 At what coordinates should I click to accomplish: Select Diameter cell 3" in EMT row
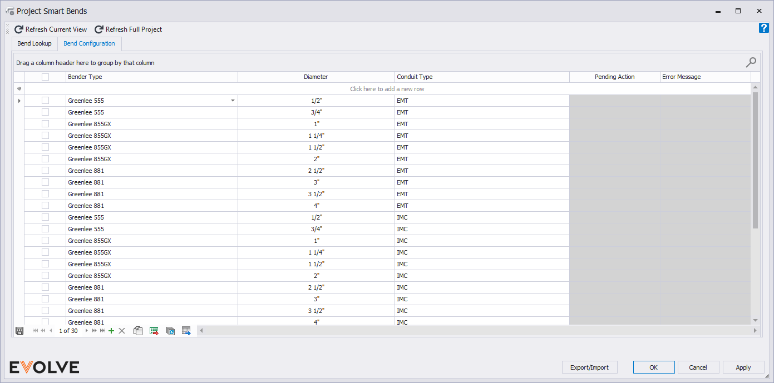316,182
